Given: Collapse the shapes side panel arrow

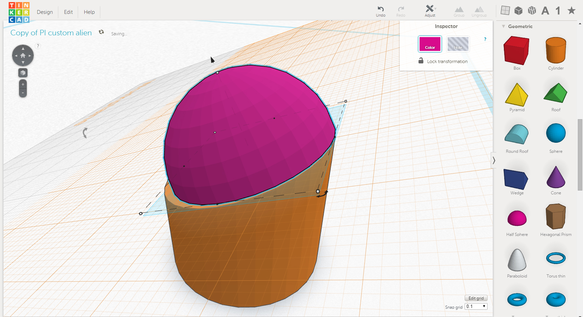Looking at the screenshot, I should pyautogui.click(x=494, y=160).
